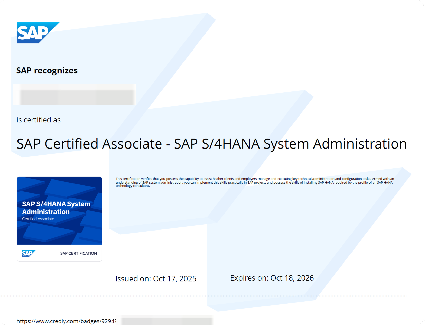Click the SAP recognizes heading

(x=47, y=70)
